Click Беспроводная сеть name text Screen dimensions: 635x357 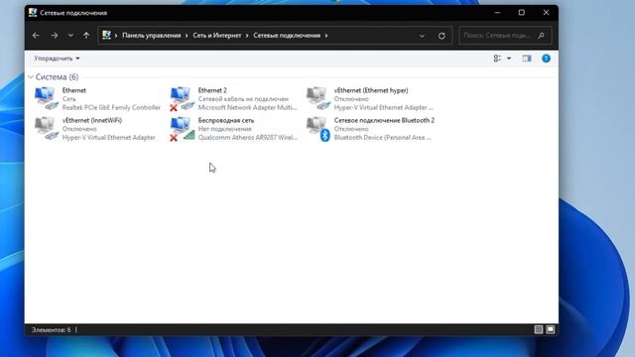[226, 120]
